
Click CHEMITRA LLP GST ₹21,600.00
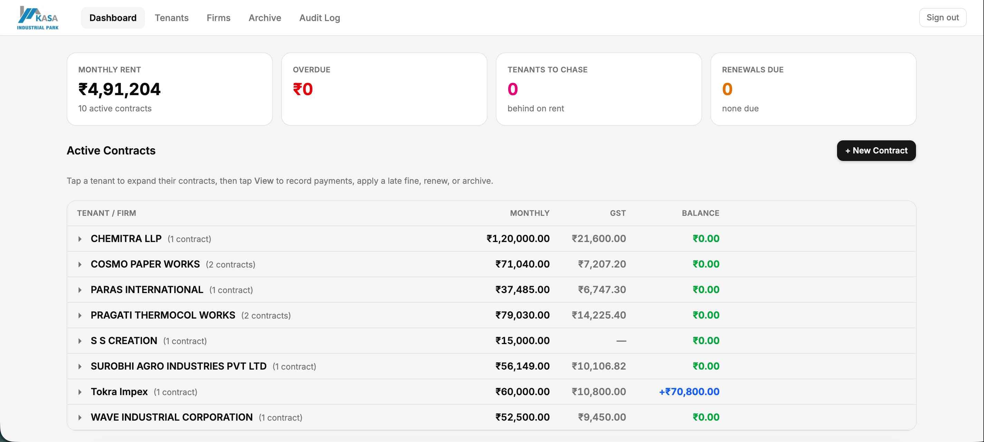tap(599, 239)
